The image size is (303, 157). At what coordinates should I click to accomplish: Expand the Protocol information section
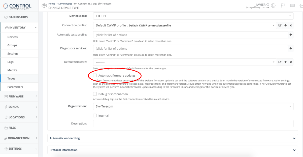[x=173, y=150]
